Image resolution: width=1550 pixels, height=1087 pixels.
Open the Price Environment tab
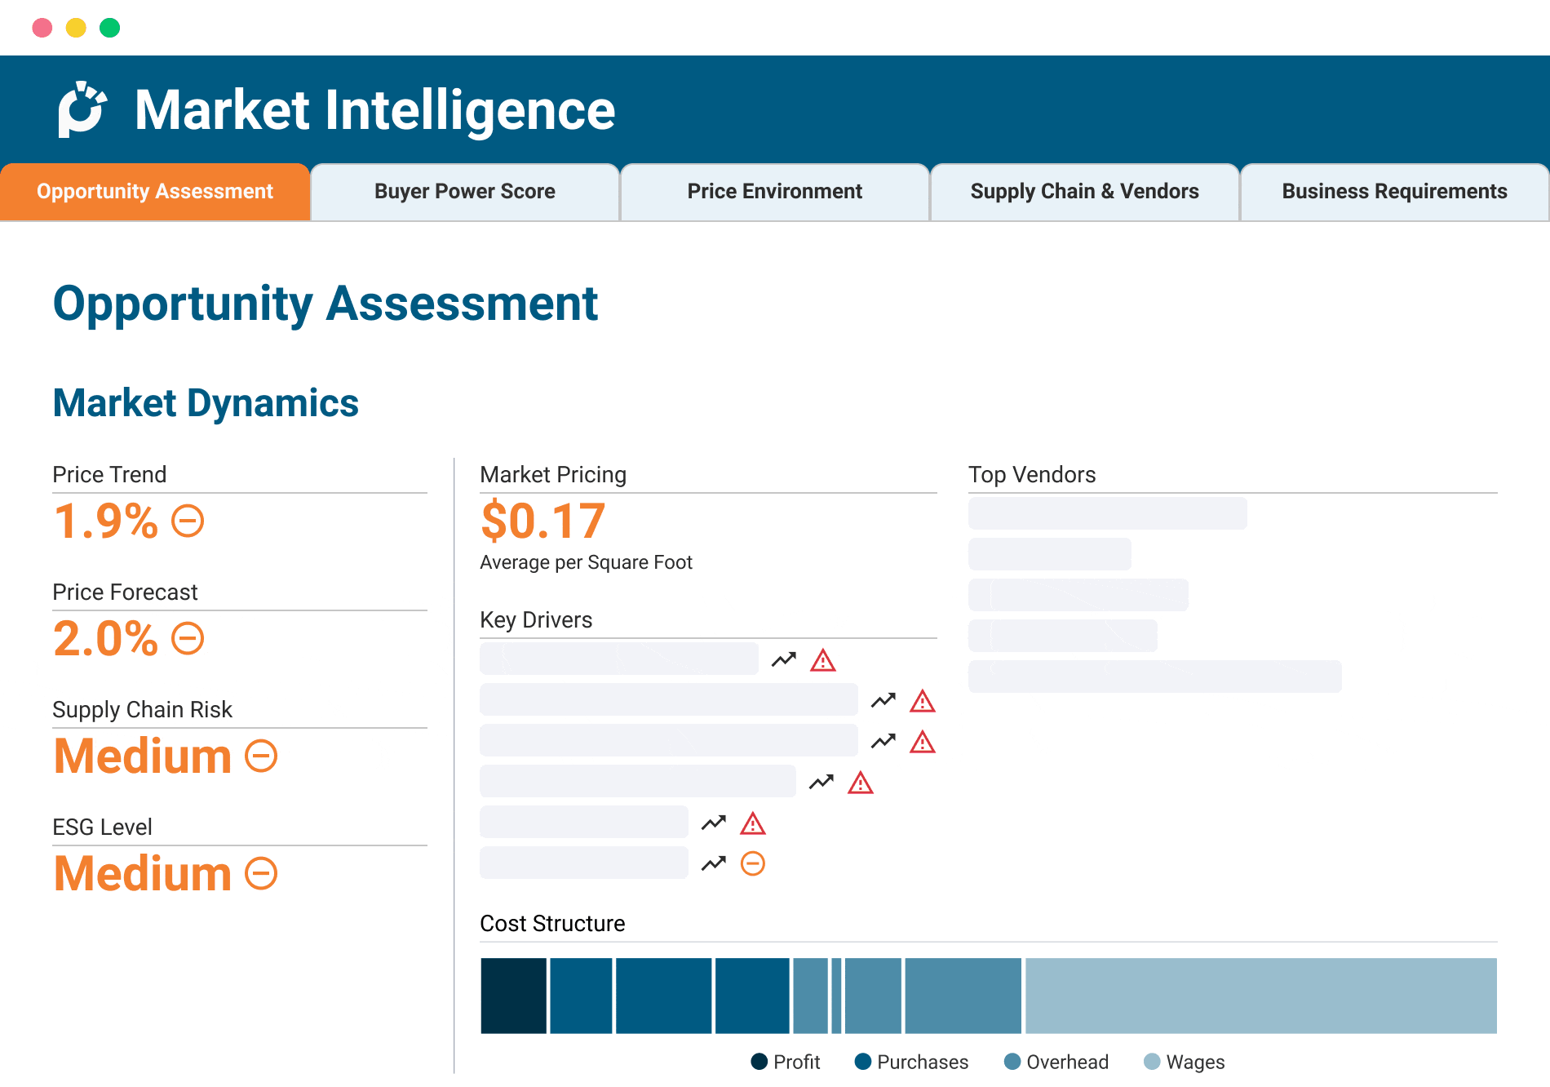[774, 191]
